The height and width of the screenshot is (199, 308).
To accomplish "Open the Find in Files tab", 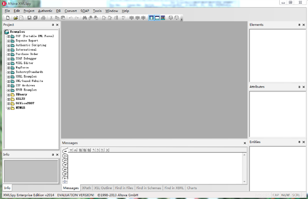I will (124, 188).
